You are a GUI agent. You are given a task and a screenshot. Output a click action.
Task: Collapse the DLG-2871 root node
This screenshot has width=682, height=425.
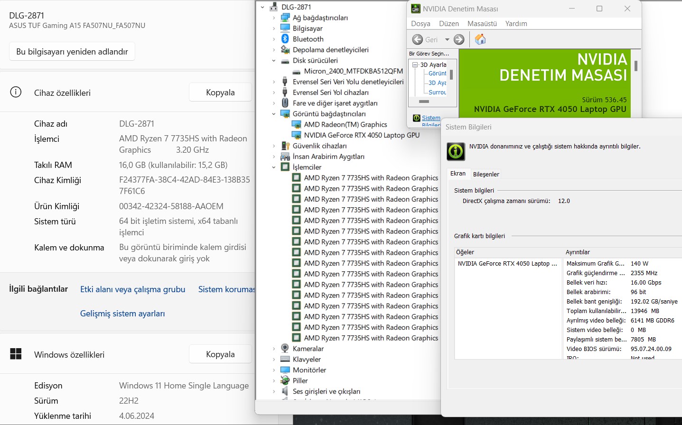click(x=262, y=7)
